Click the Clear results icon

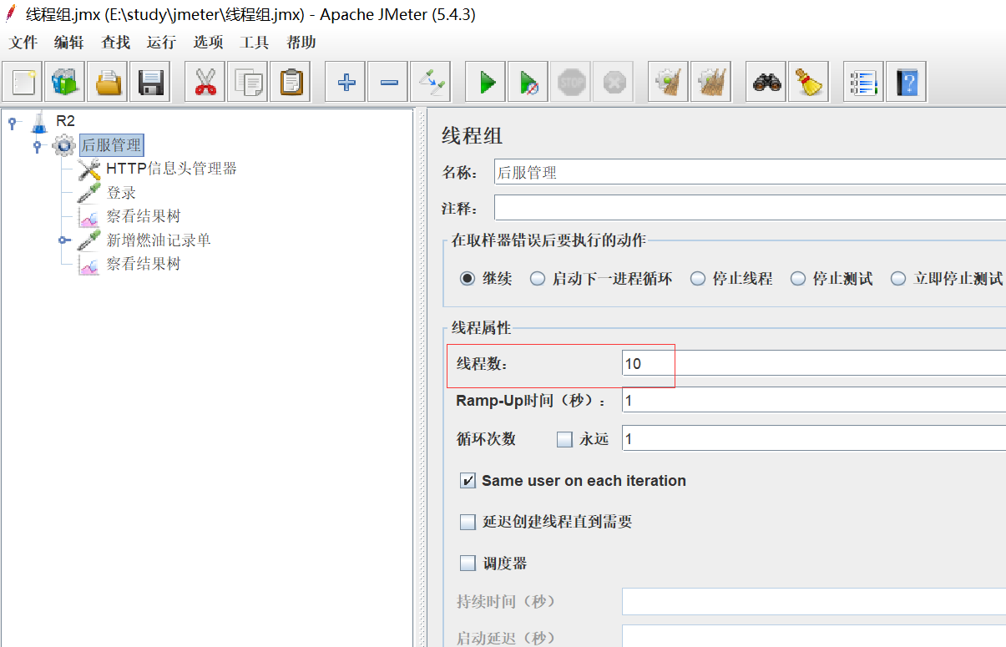tap(669, 82)
